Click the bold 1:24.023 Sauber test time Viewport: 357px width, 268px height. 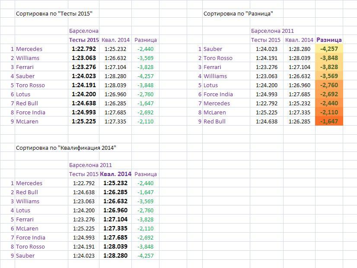tap(84, 76)
